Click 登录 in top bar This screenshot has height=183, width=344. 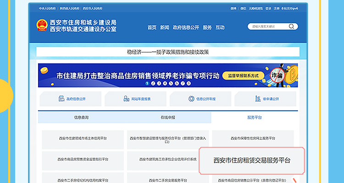(268, 9)
